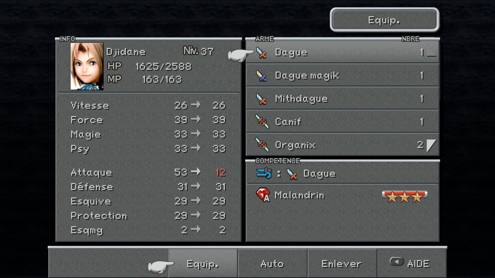Click the Mithdague dagger icon
The width and height of the screenshot is (495, 278).
click(x=261, y=99)
